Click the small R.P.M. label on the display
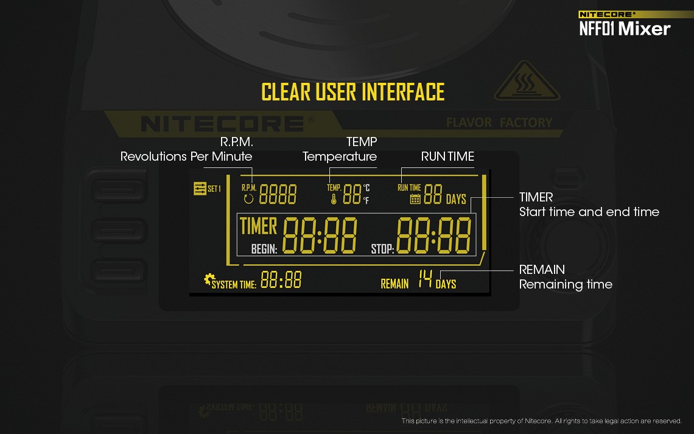694x434 pixels. (x=249, y=188)
